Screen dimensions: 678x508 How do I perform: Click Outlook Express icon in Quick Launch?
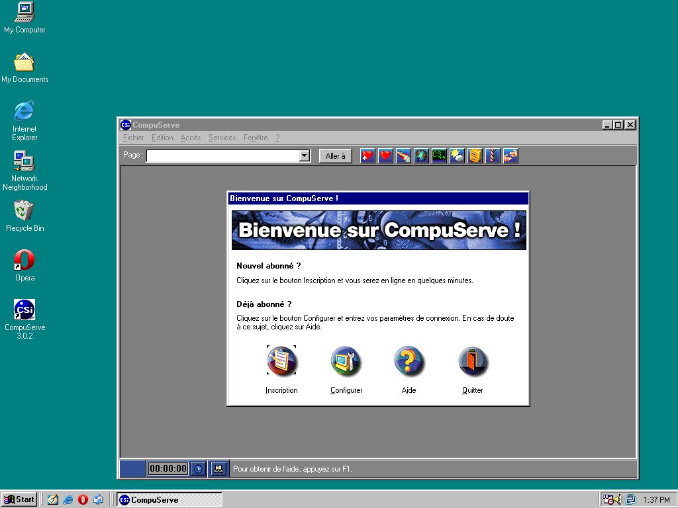click(98, 500)
